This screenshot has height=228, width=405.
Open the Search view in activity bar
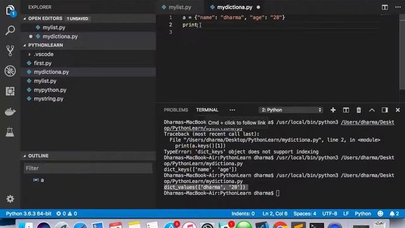pos(10,30)
